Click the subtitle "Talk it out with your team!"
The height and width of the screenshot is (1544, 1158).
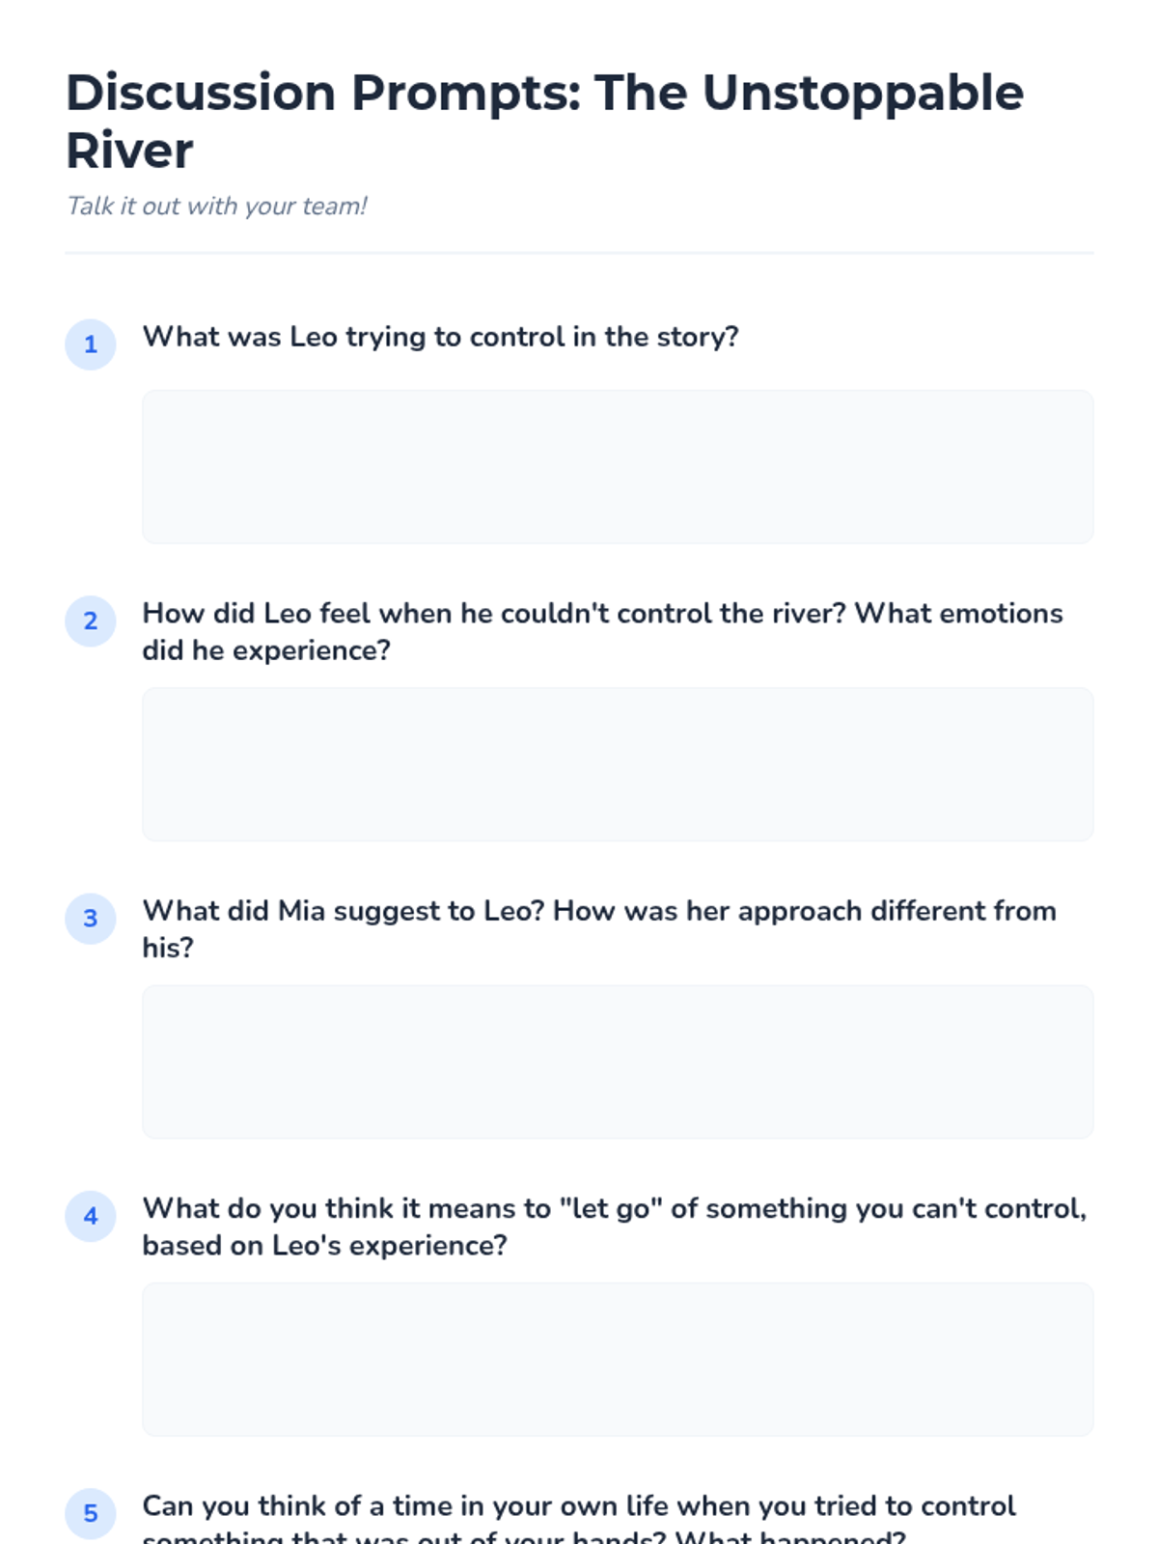click(x=216, y=207)
